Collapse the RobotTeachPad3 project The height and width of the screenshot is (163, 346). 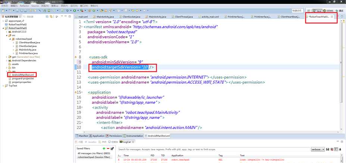[x=3, y=28]
